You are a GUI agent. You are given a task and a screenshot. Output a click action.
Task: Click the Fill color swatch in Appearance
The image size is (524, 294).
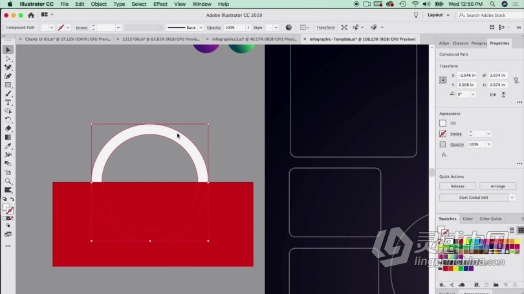pyautogui.click(x=443, y=123)
